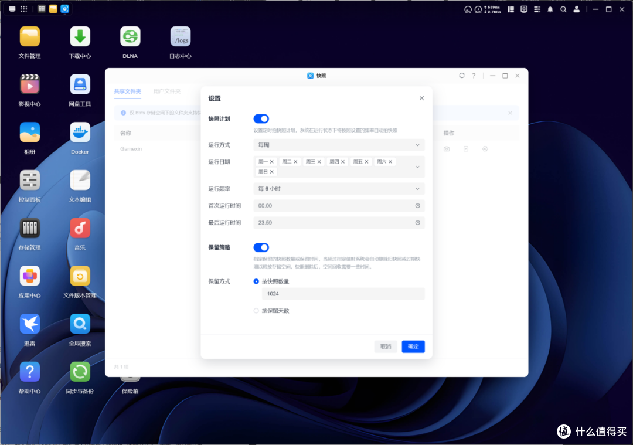Remove the 周二 tag
The width and height of the screenshot is (633, 445).
295,162
